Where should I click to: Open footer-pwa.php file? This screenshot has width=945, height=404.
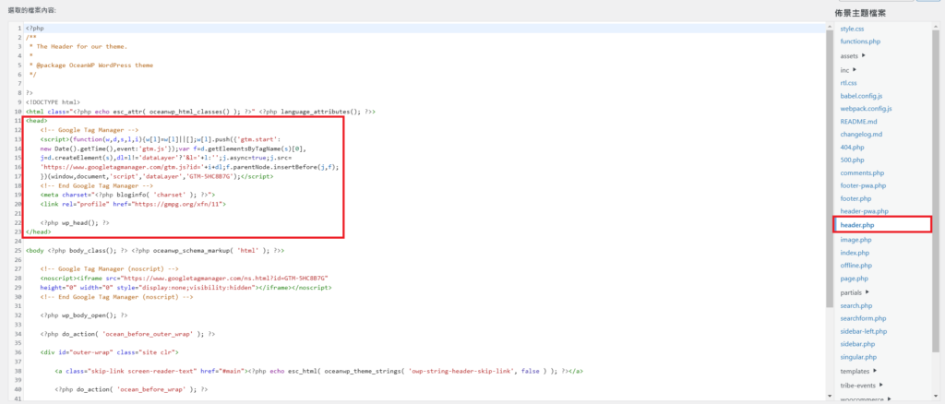pos(863,186)
